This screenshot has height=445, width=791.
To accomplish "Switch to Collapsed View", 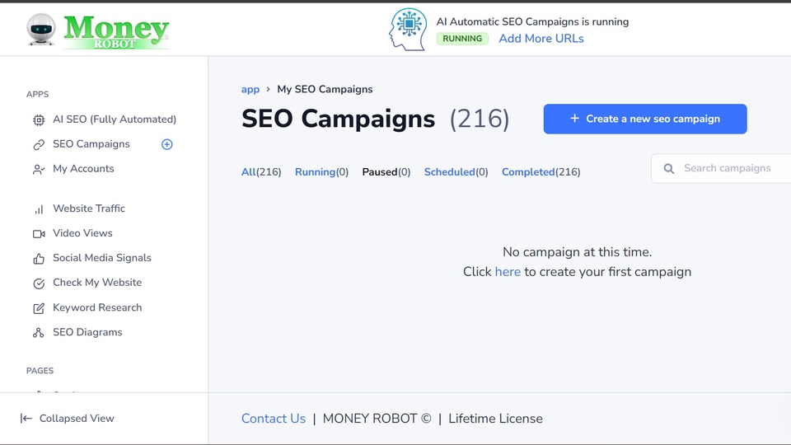I will pos(77,419).
